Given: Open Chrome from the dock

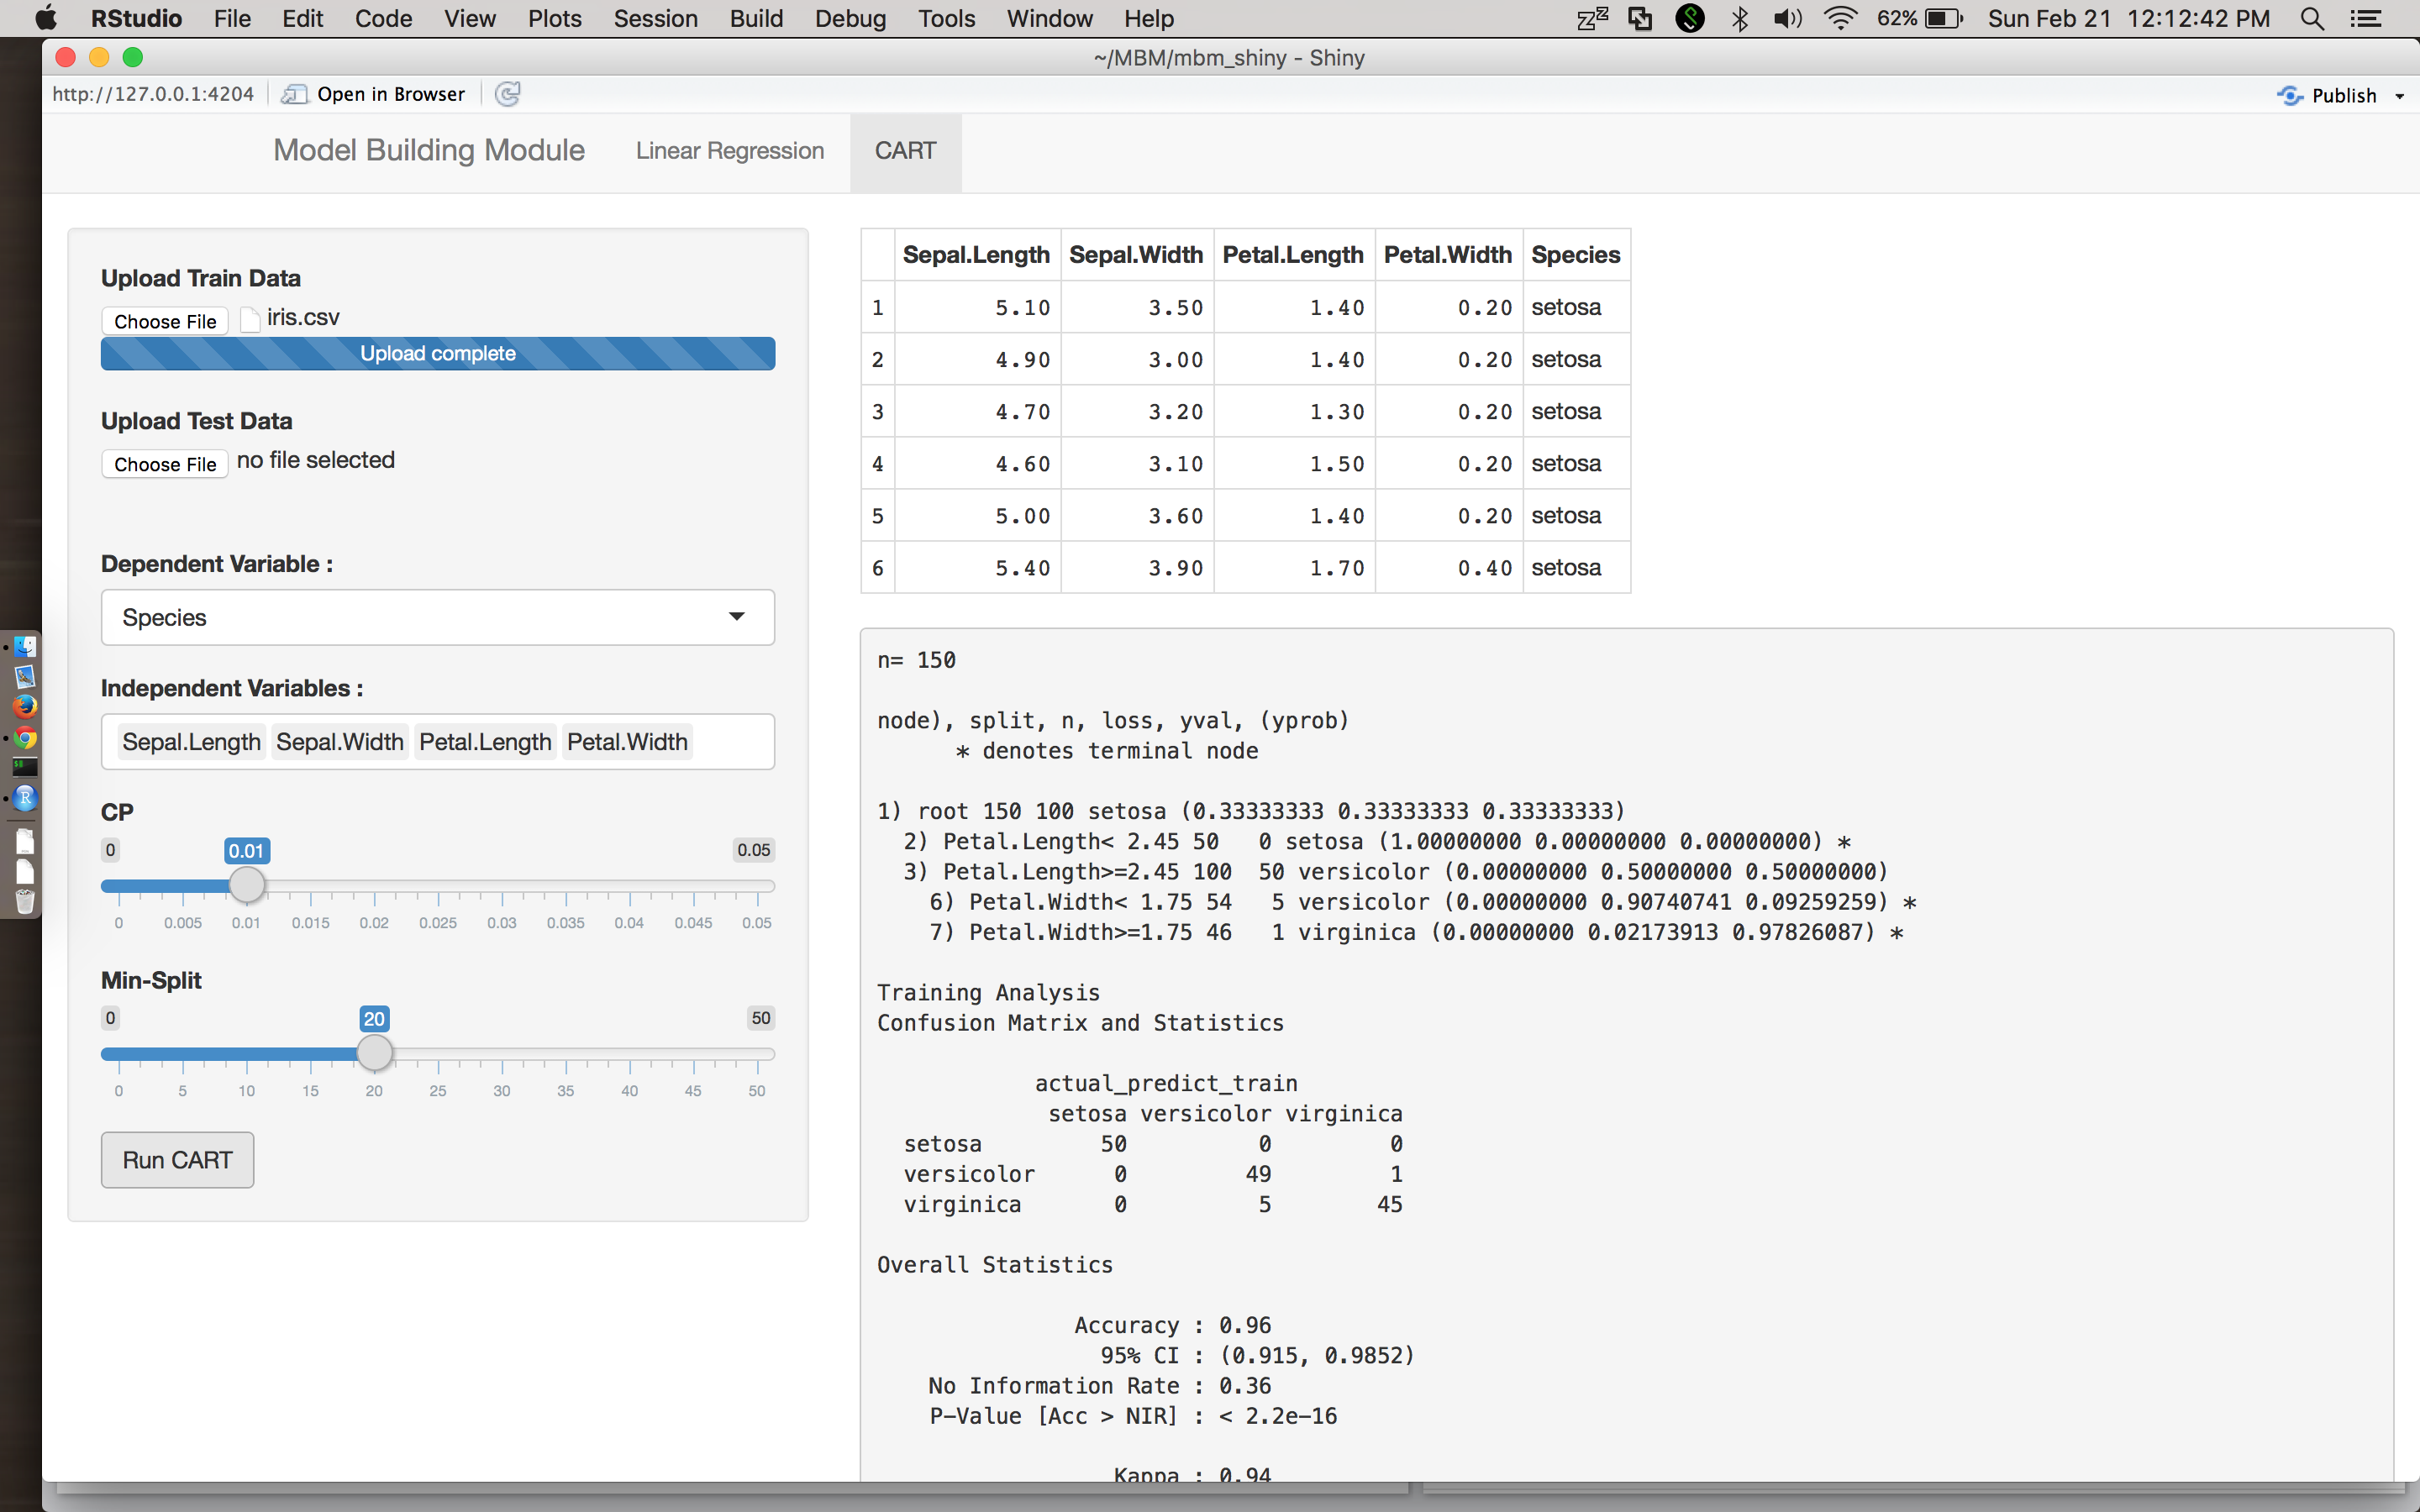Looking at the screenshot, I should pyautogui.click(x=25, y=738).
